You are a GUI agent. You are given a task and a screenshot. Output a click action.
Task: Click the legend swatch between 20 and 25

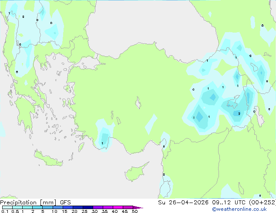[x=78, y=207]
